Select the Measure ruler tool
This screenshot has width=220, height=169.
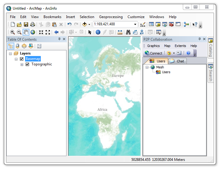point(120,32)
